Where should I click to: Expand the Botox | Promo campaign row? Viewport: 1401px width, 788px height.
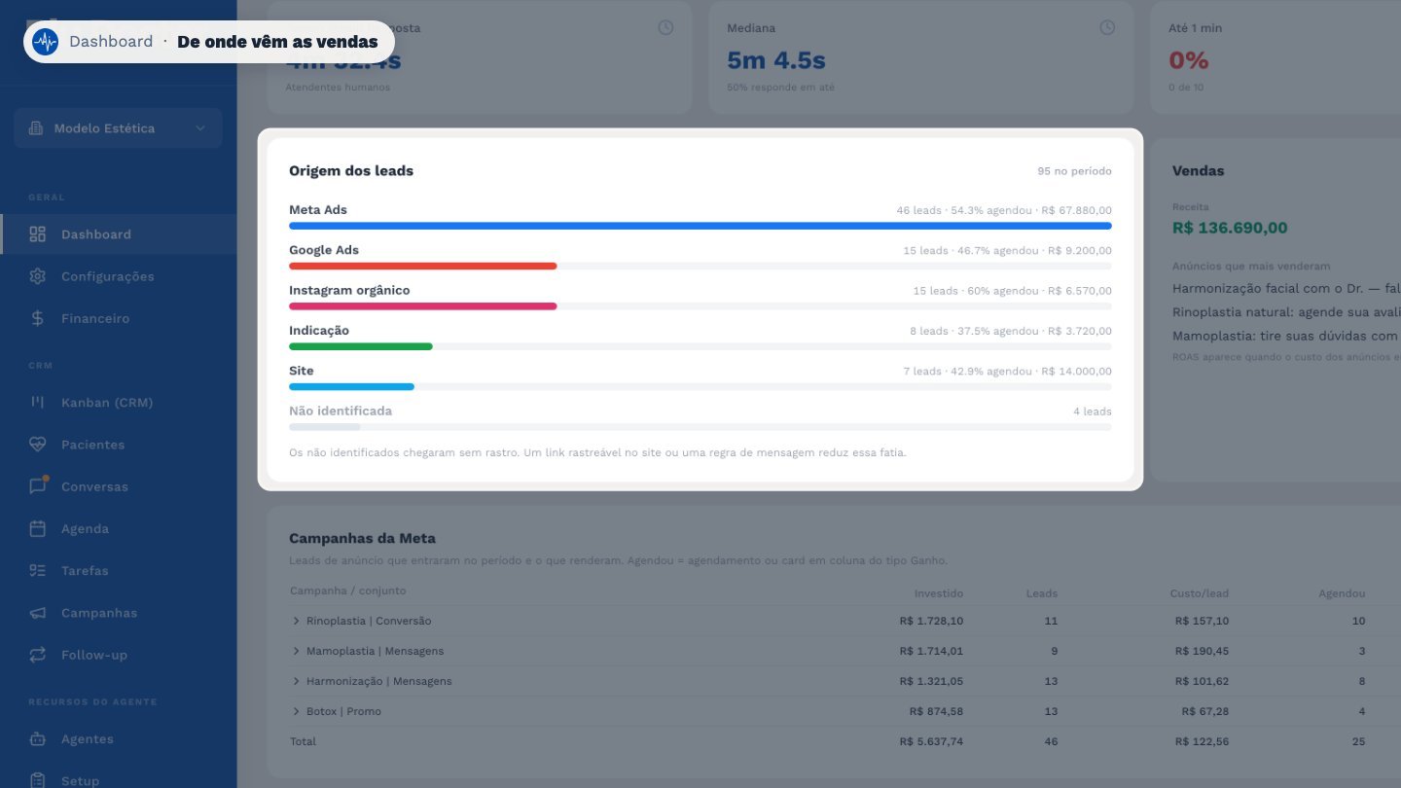click(x=296, y=711)
